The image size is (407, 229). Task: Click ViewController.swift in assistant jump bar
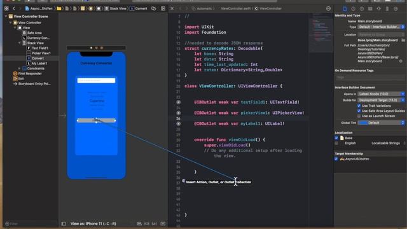pos(236,8)
